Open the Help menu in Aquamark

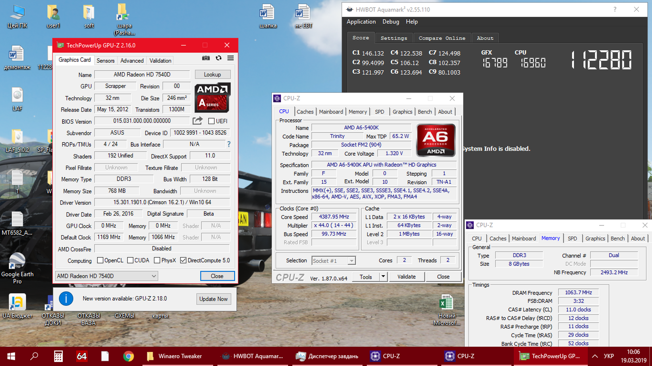(x=412, y=22)
